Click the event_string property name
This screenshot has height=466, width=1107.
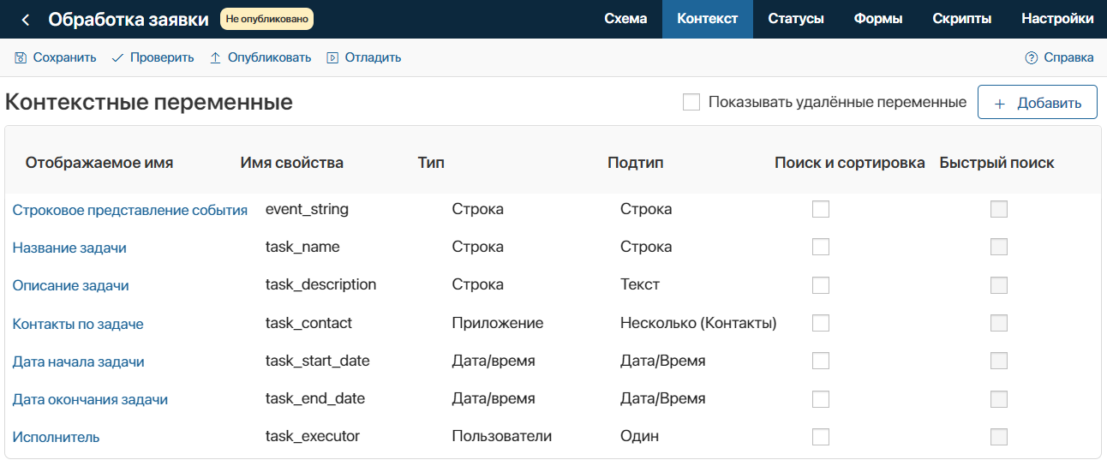tap(307, 209)
